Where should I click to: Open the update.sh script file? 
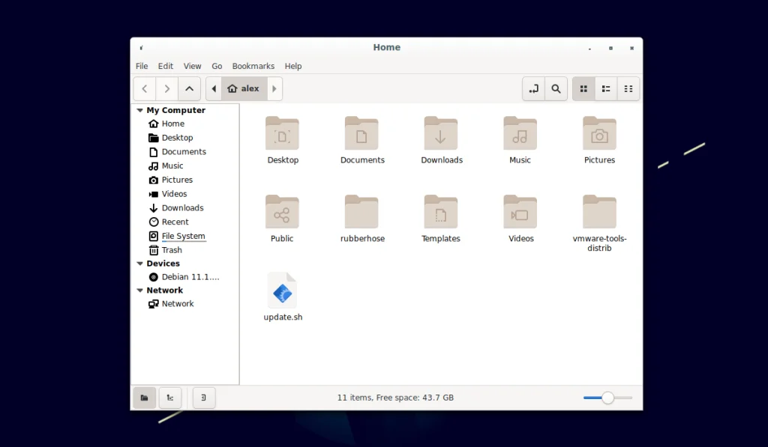[283, 292]
